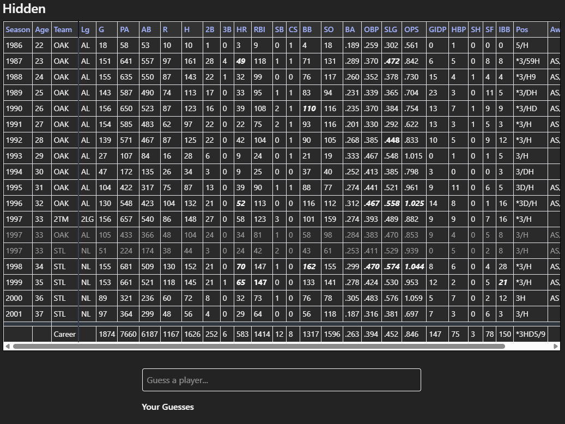Image resolution: width=565 pixels, height=424 pixels.
Task: Select the 2TM team cell in 1997 row
Action: pyautogui.click(x=62, y=220)
